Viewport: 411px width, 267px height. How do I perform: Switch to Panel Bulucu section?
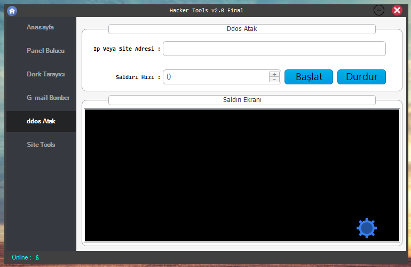click(45, 51)
